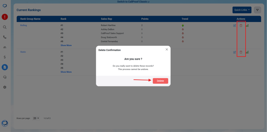Select sales rep Grettel Fernandez

[x=109, y=41]
